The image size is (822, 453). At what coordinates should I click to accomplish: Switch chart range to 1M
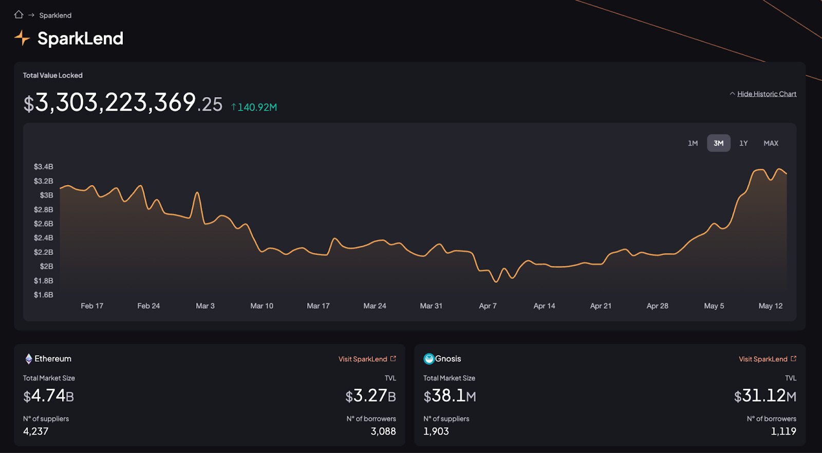tap(693, 143)
